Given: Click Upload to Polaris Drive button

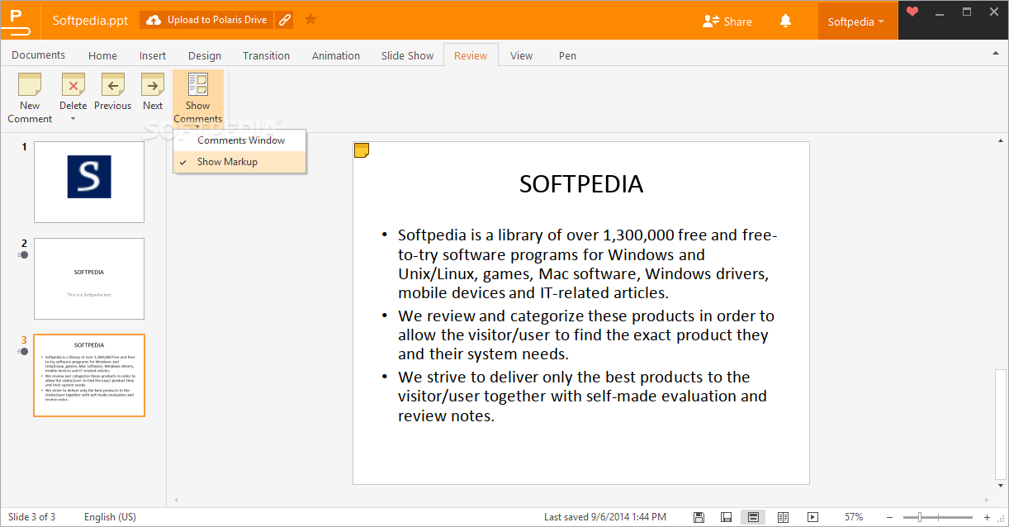Looking at the screenshot, I should click(207, 20).
